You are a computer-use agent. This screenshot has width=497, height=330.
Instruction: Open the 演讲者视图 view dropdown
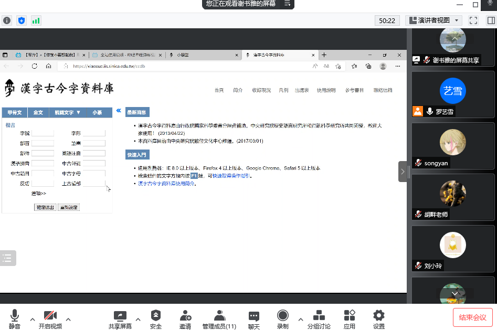433,20
